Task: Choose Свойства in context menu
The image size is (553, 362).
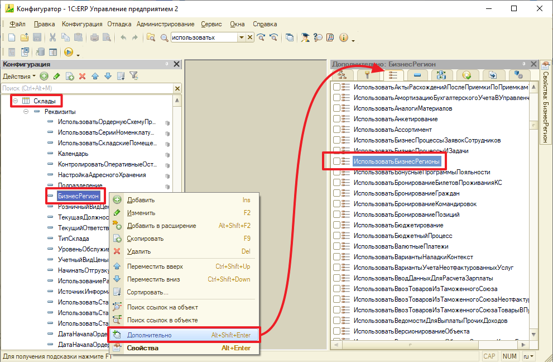Action: click(185, 348)
